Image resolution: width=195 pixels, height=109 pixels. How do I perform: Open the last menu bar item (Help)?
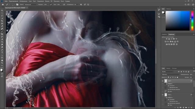67,1
